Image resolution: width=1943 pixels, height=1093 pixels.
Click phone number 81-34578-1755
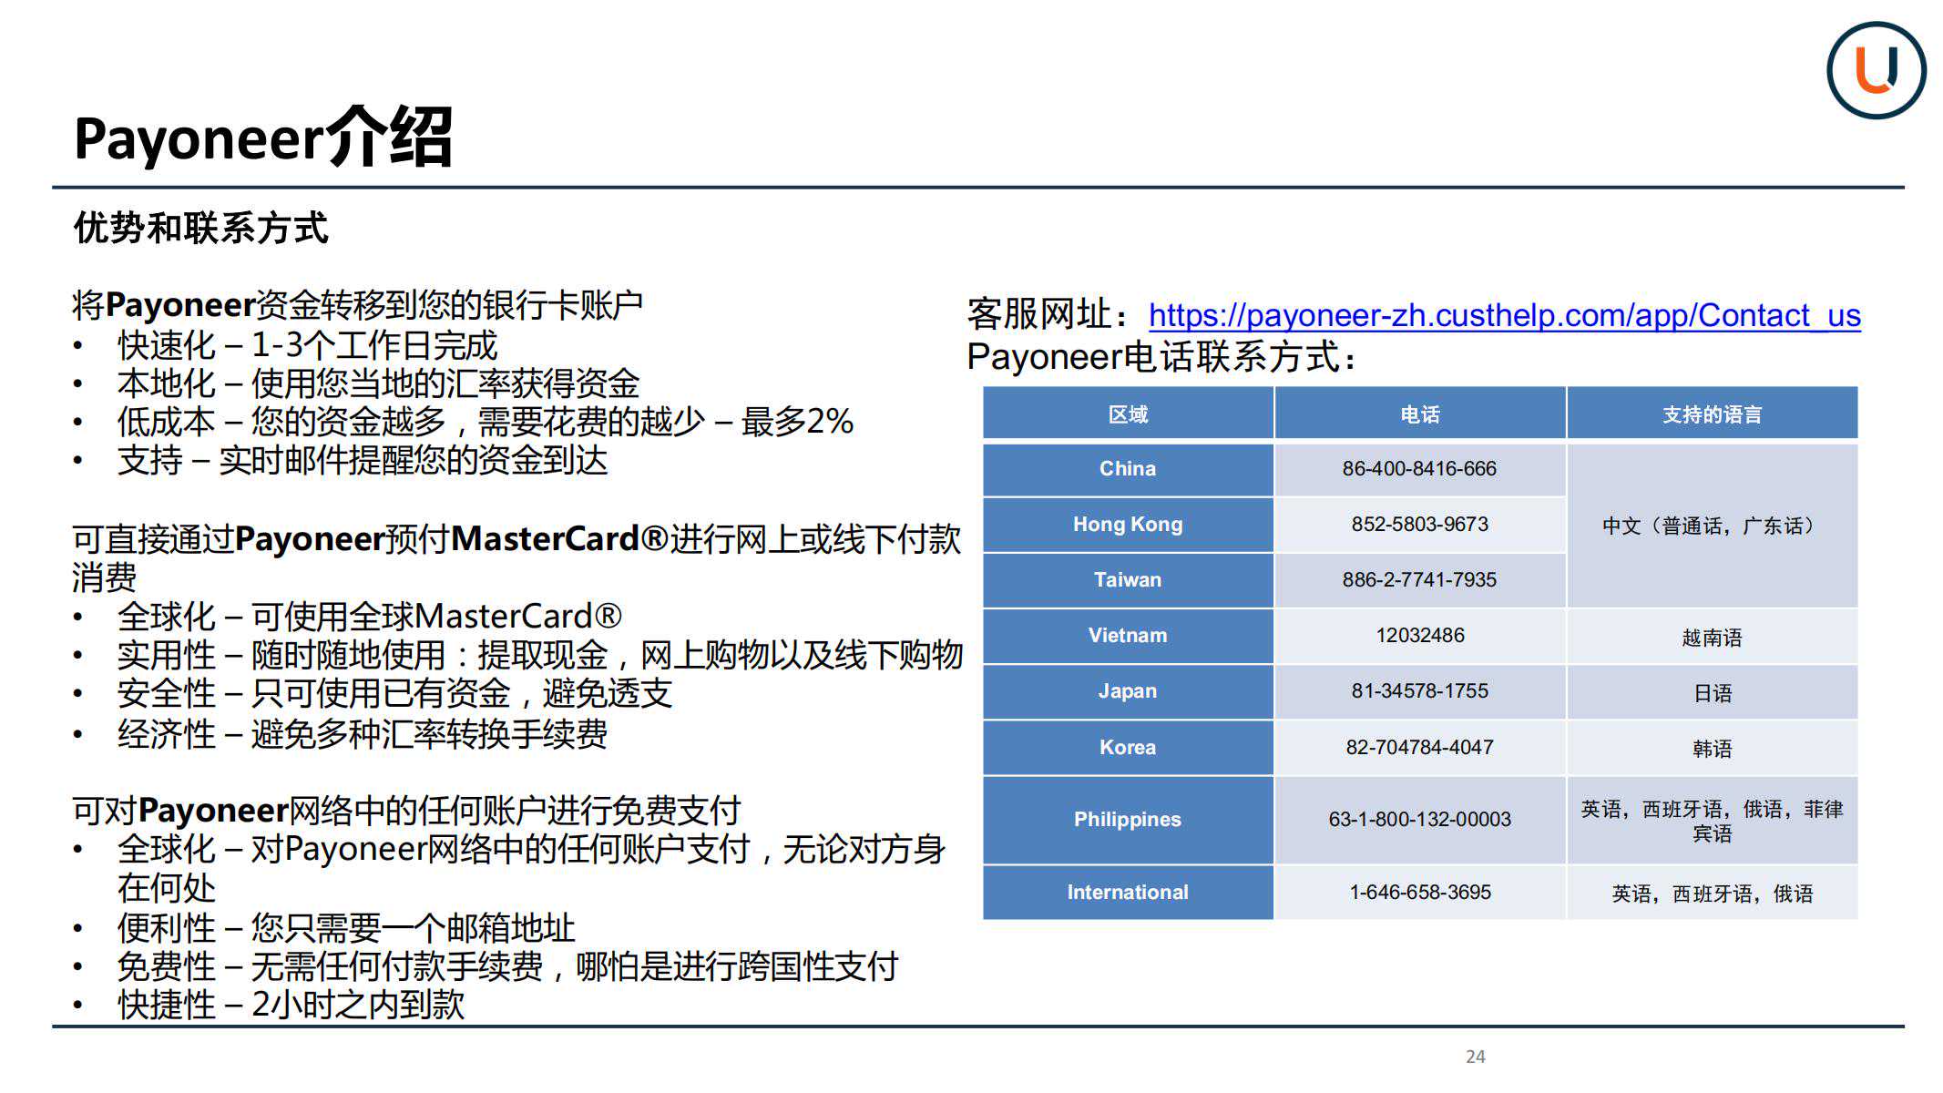pyautogui.click(x=1419, y=691)
